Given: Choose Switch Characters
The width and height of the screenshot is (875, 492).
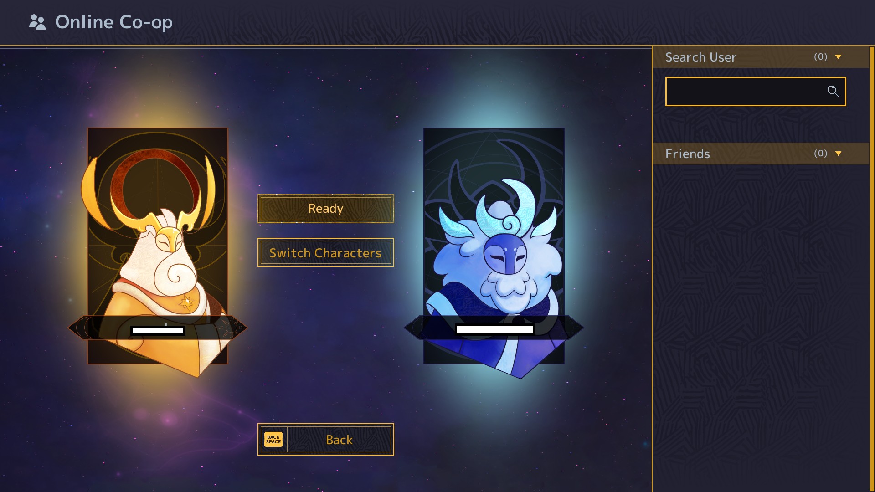Looking at the screenshot, I should [x=325, y=252].
